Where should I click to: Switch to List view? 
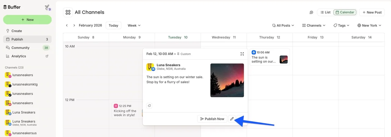325,12
